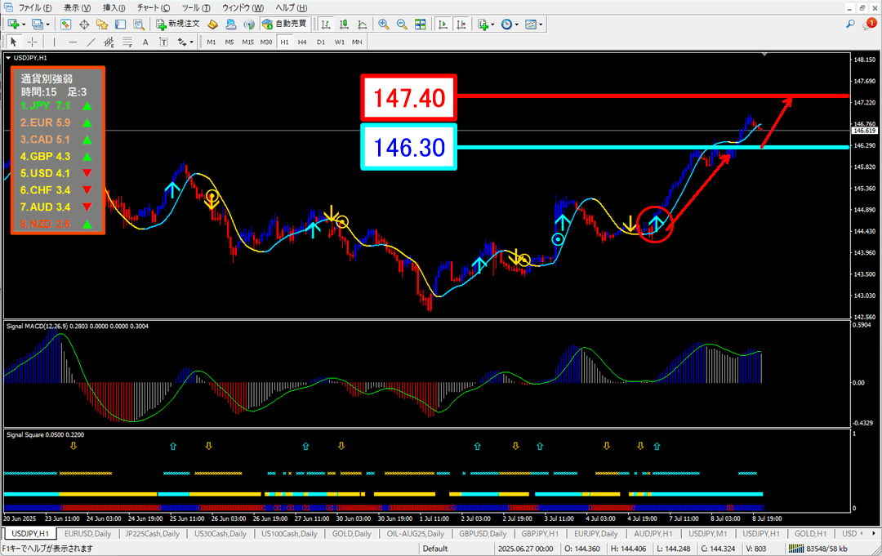Open the Terminal panel icon
882x556 pixels.
[120, 24]
